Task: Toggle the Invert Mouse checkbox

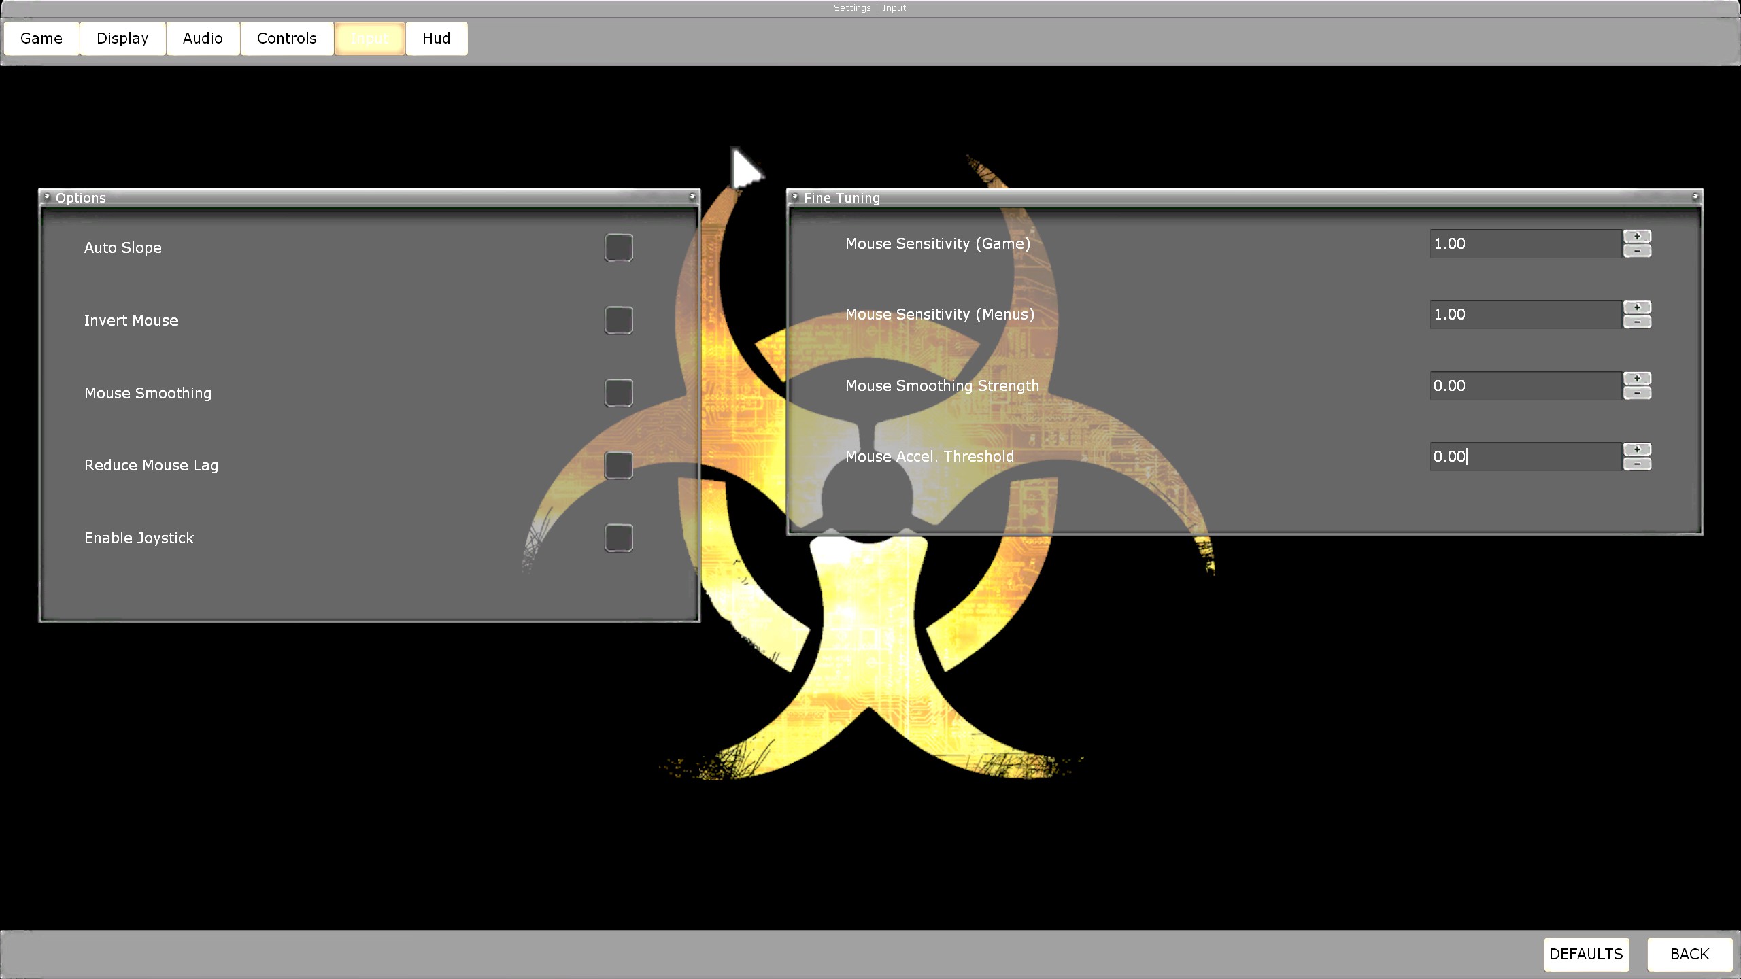Action: point(618,320)
